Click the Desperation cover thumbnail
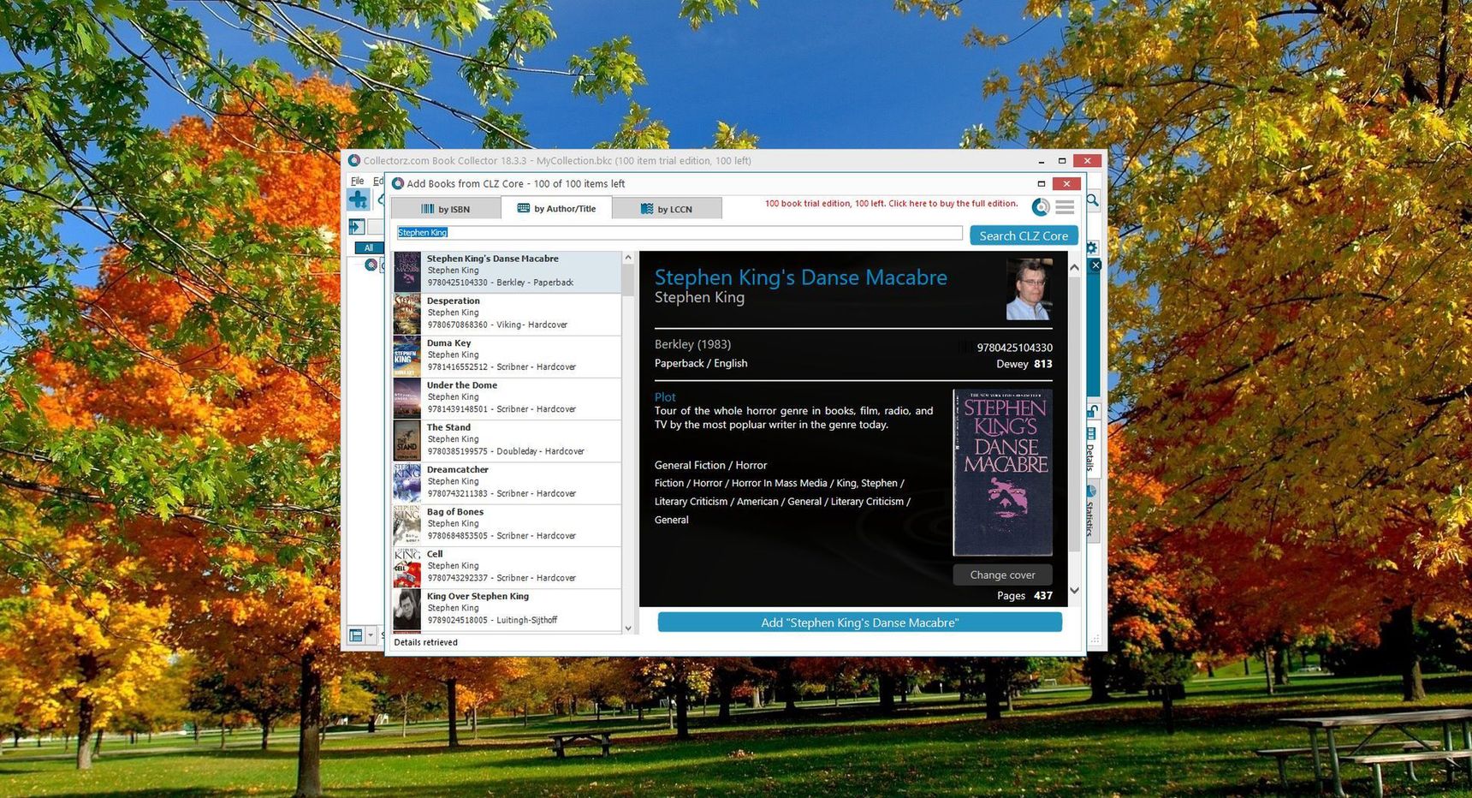Image resolution: width=1472 pixels, height=798 pixels. (x=407, y=314)
